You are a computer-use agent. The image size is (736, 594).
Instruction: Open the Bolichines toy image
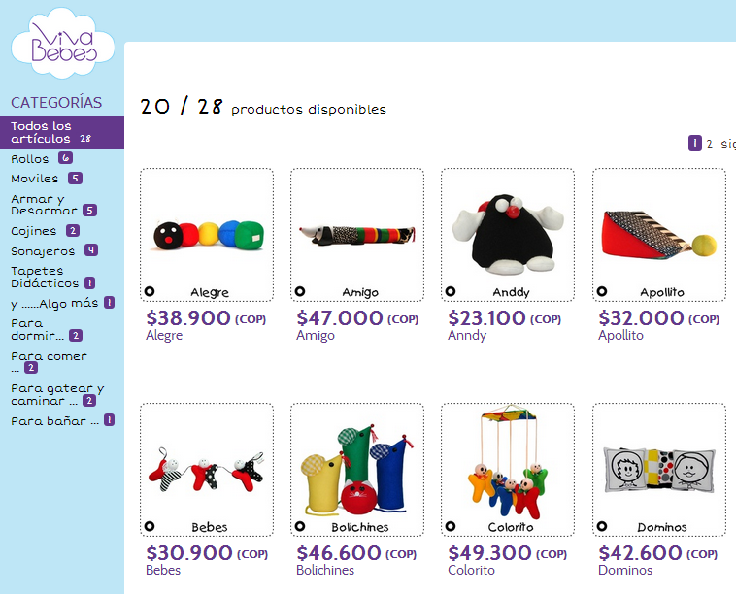coord(357,469)
